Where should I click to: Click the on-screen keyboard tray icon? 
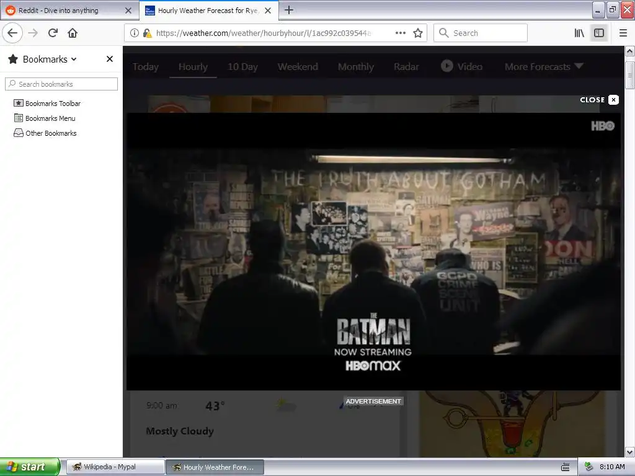coord(566,467)
